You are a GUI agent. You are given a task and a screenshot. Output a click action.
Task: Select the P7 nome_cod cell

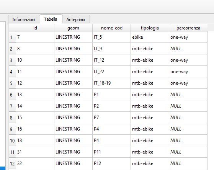pos(112,118)
